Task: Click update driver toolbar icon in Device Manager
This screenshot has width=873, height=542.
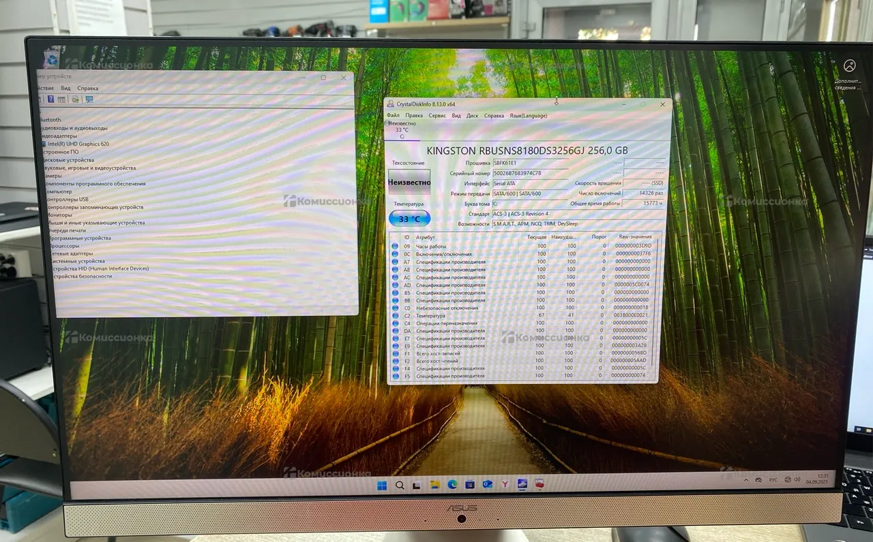Action: click(76, 99)
